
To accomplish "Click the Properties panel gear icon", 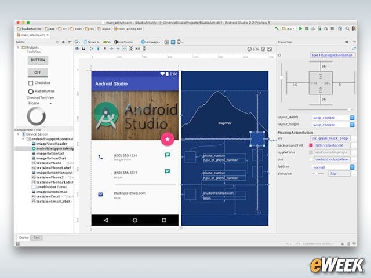I will coord(347,42).
